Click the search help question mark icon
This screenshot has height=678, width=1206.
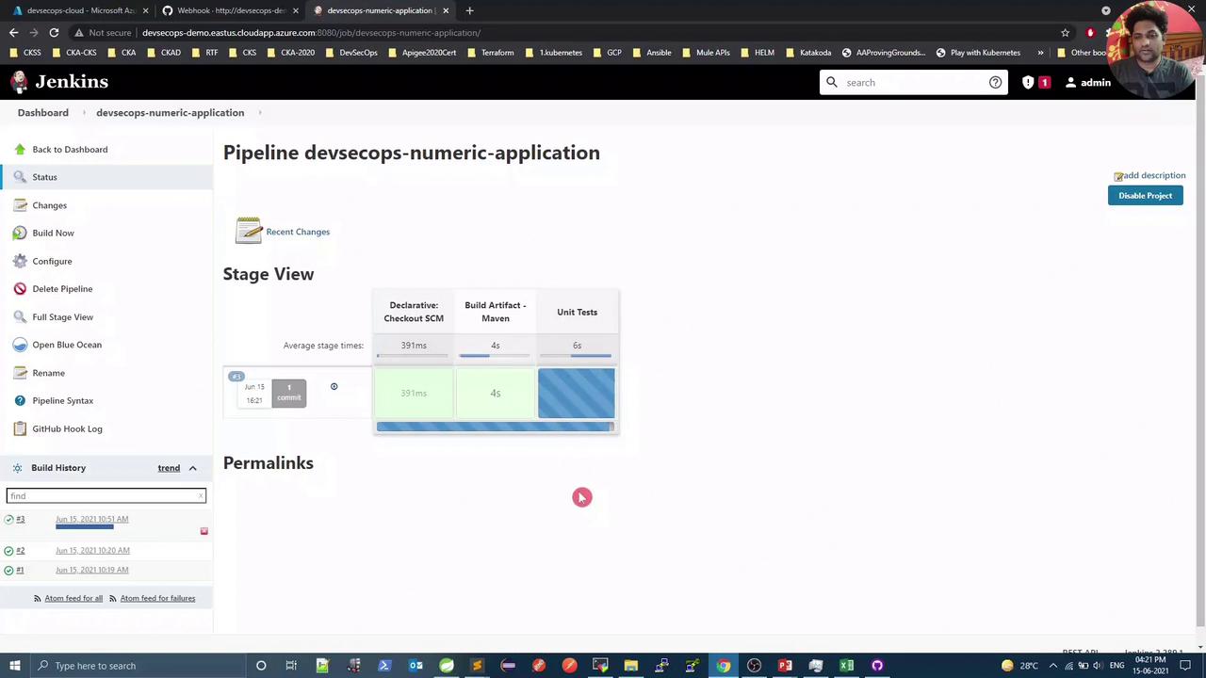click(x=995, y=83)
